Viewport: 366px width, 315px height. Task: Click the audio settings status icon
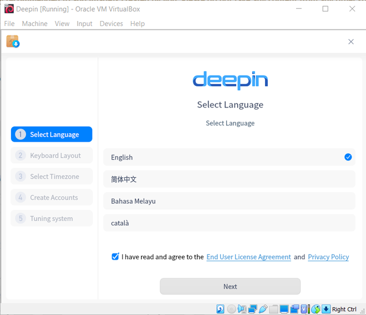242,309
